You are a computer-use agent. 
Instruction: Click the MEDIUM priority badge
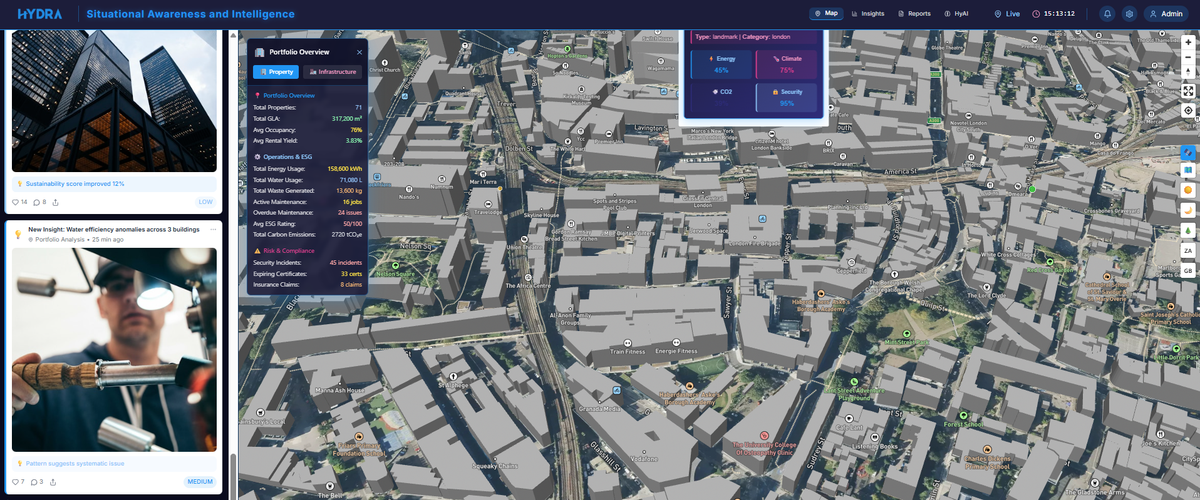coord(200,482)
